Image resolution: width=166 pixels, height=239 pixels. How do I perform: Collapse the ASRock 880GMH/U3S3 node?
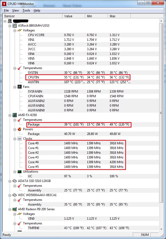[x=10, y=26]
